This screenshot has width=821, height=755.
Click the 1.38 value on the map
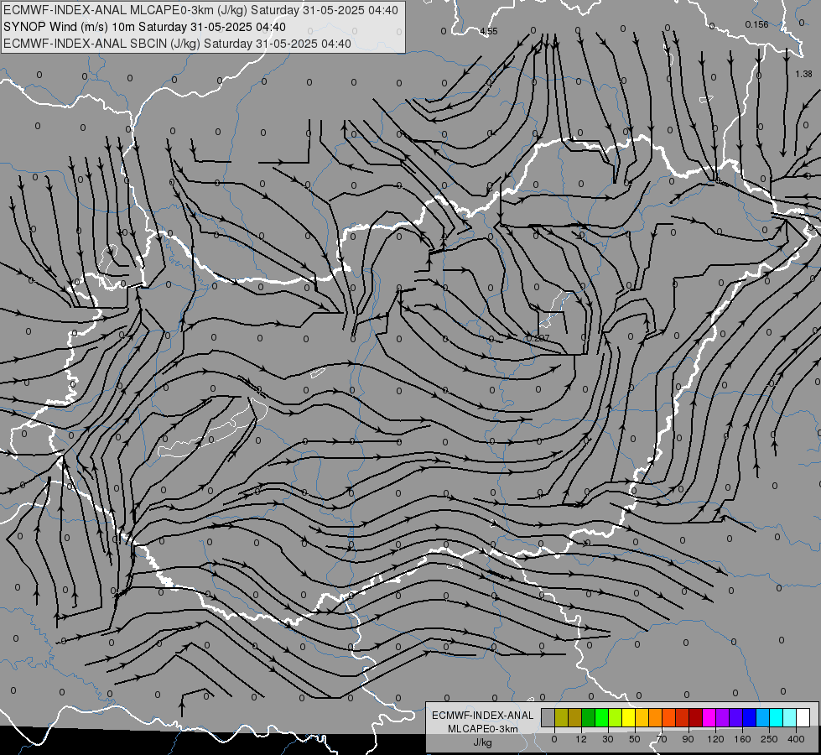[x=803, y=74]
